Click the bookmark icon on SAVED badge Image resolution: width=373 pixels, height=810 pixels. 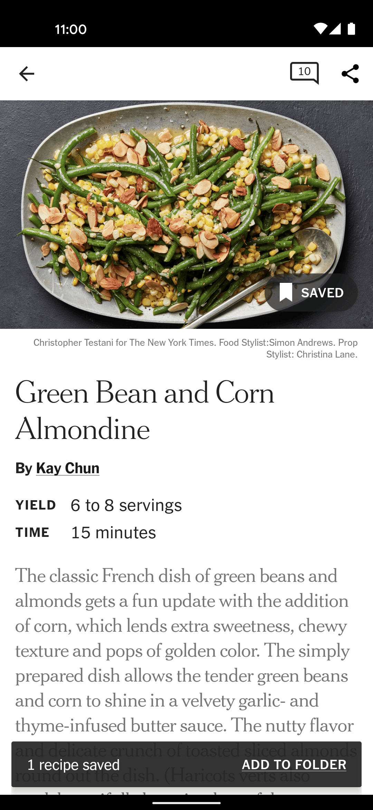[286, 292]
